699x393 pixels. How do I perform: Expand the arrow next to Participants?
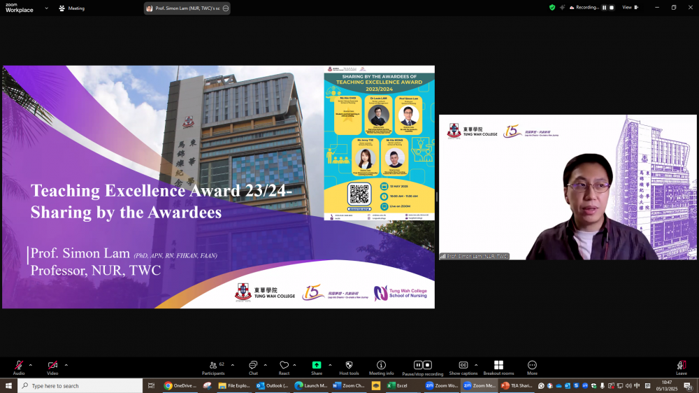[233, 365]
